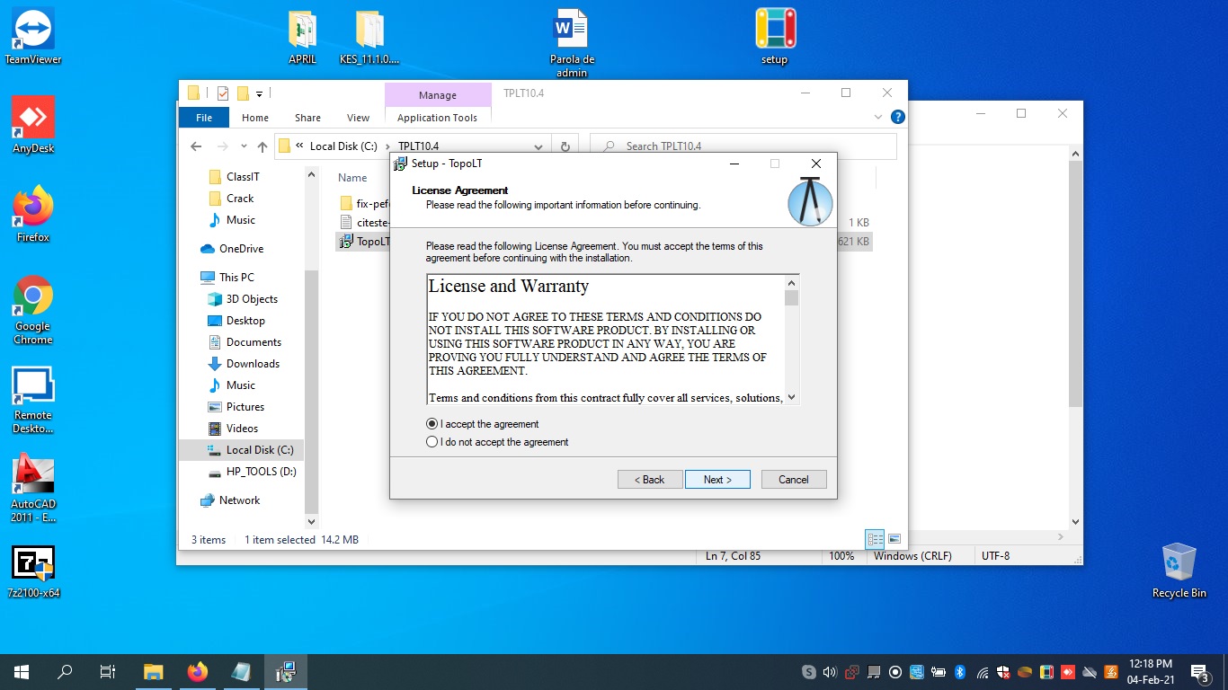Viewport: 1228px width, 690px height.
Task: Click the refresh icon in Explorer address bar
Action: 565,146
